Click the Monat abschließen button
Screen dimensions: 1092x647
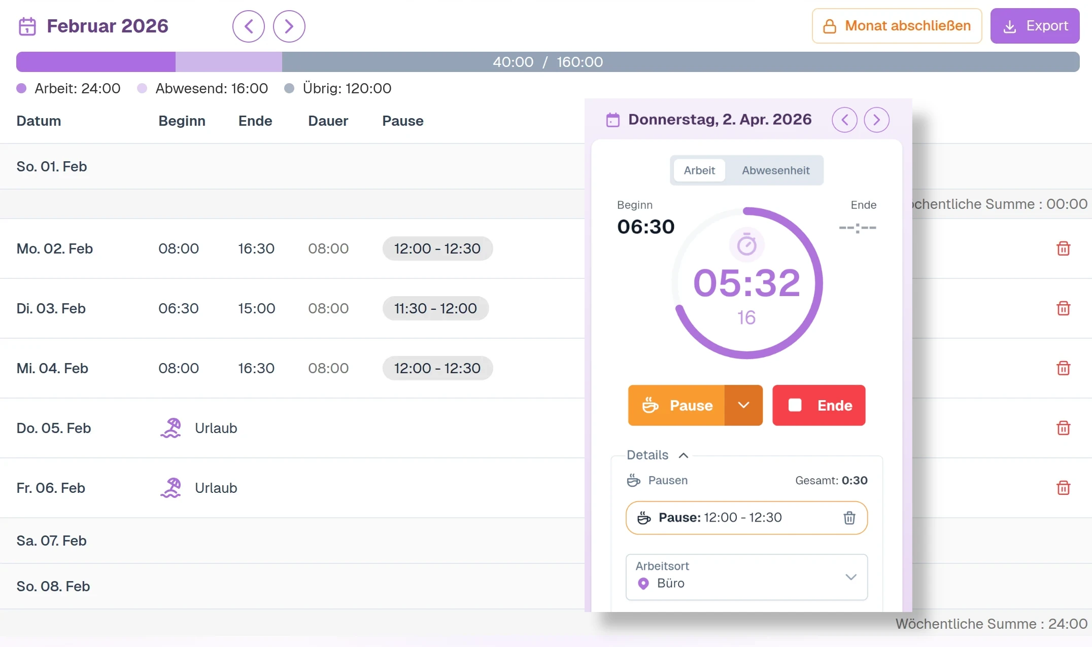coord(897,26)
